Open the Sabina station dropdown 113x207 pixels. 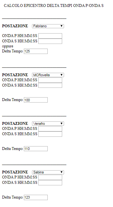click(x=48, y=172)
